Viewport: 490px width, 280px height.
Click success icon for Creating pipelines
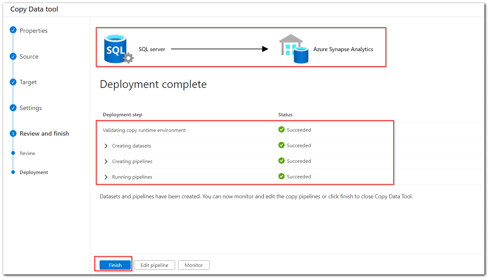coord(282,161)
